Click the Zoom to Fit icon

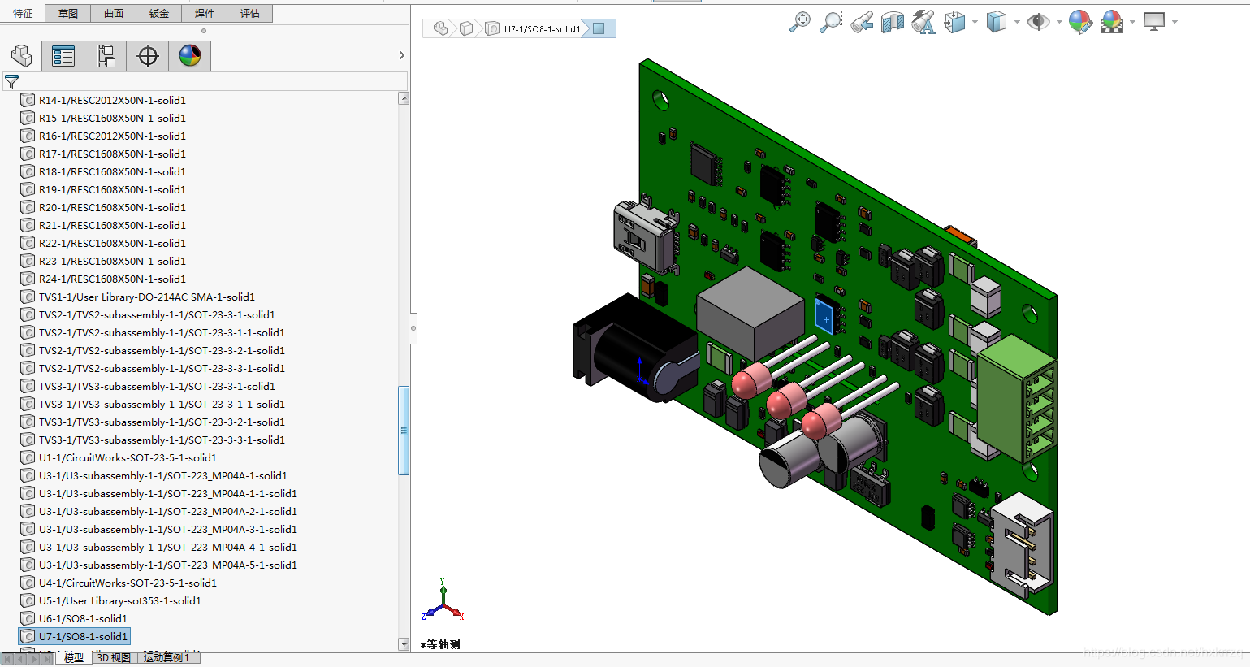click(800, 22)
